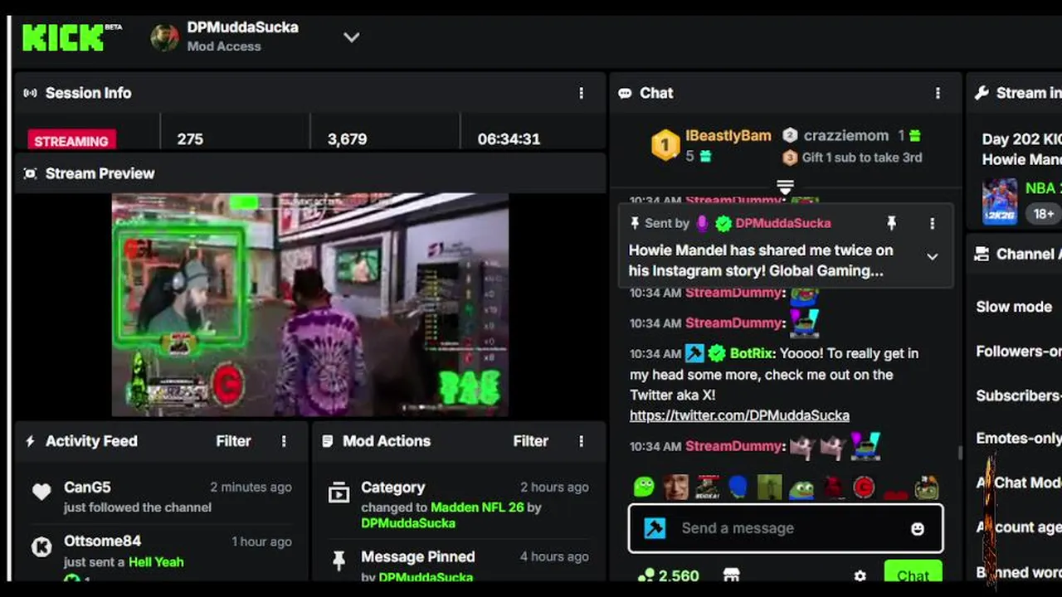1062x597 pixels.
Task: Click the Stream Preview icon
Action: 30,173
